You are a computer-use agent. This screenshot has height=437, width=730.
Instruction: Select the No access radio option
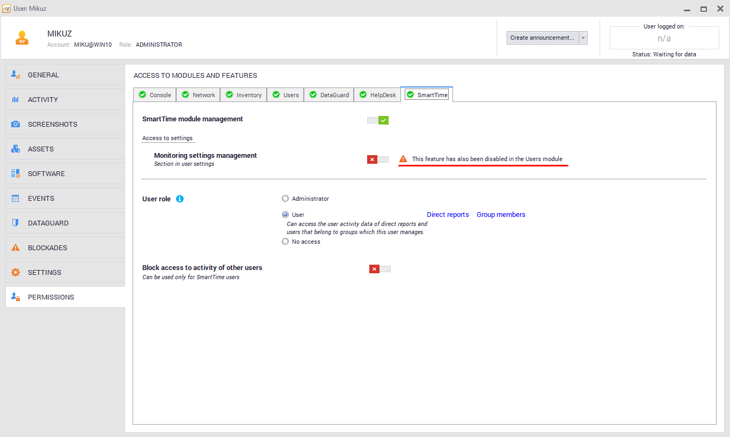click(286, 242)
